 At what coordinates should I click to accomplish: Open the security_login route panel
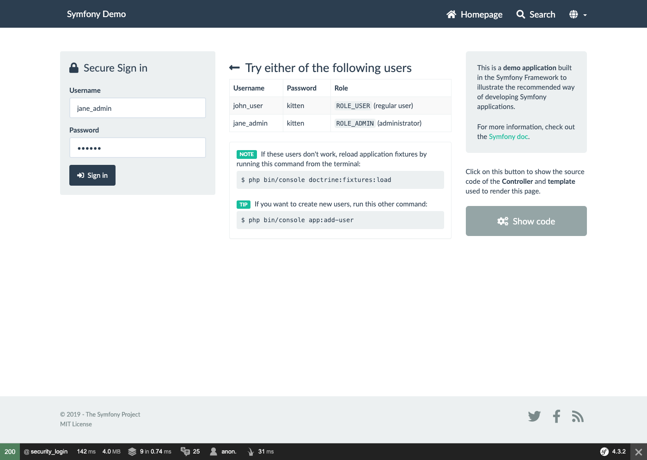pyautogui.click(x=46, y=452)
